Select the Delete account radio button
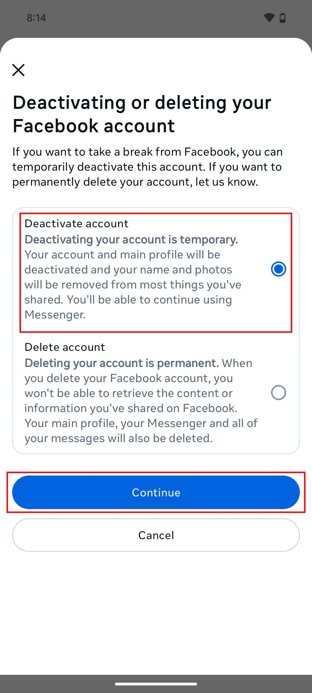The image size is (312, 693). tap(278, 393)
